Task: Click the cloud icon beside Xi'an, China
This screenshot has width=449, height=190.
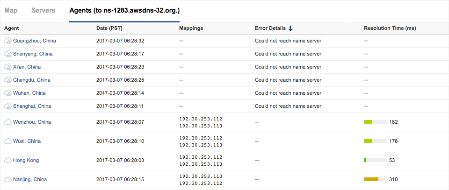Action: (7, 67)
